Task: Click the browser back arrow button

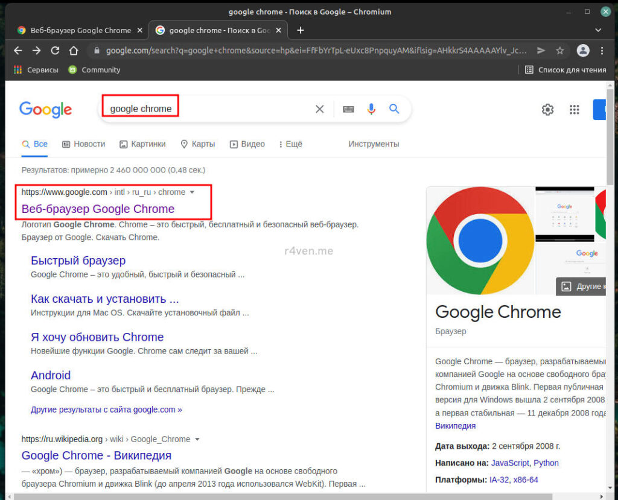Action: (18, 51)
